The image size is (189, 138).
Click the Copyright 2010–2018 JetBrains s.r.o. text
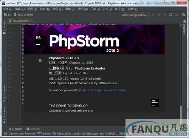71,111
